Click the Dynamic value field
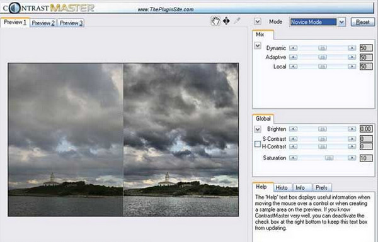378x242 pixels. click(x=366, y=48)
